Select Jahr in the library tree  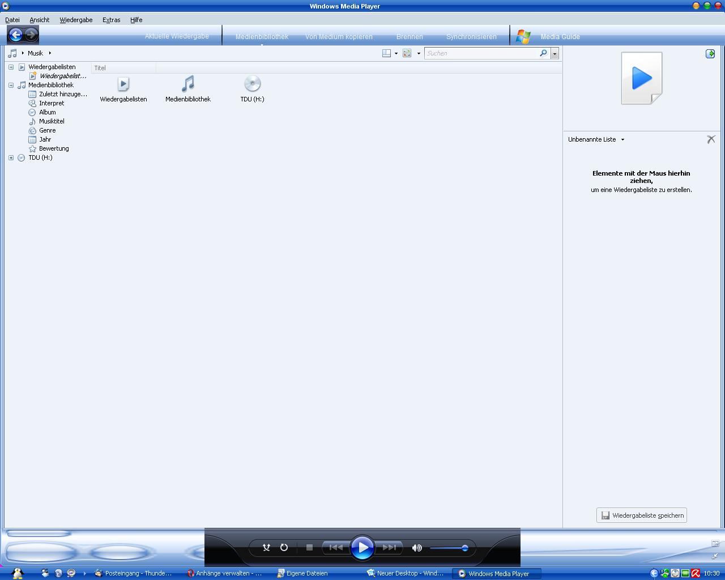45,139
